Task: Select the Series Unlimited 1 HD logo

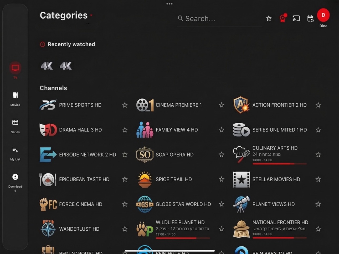Action: (x=241, y=130)
